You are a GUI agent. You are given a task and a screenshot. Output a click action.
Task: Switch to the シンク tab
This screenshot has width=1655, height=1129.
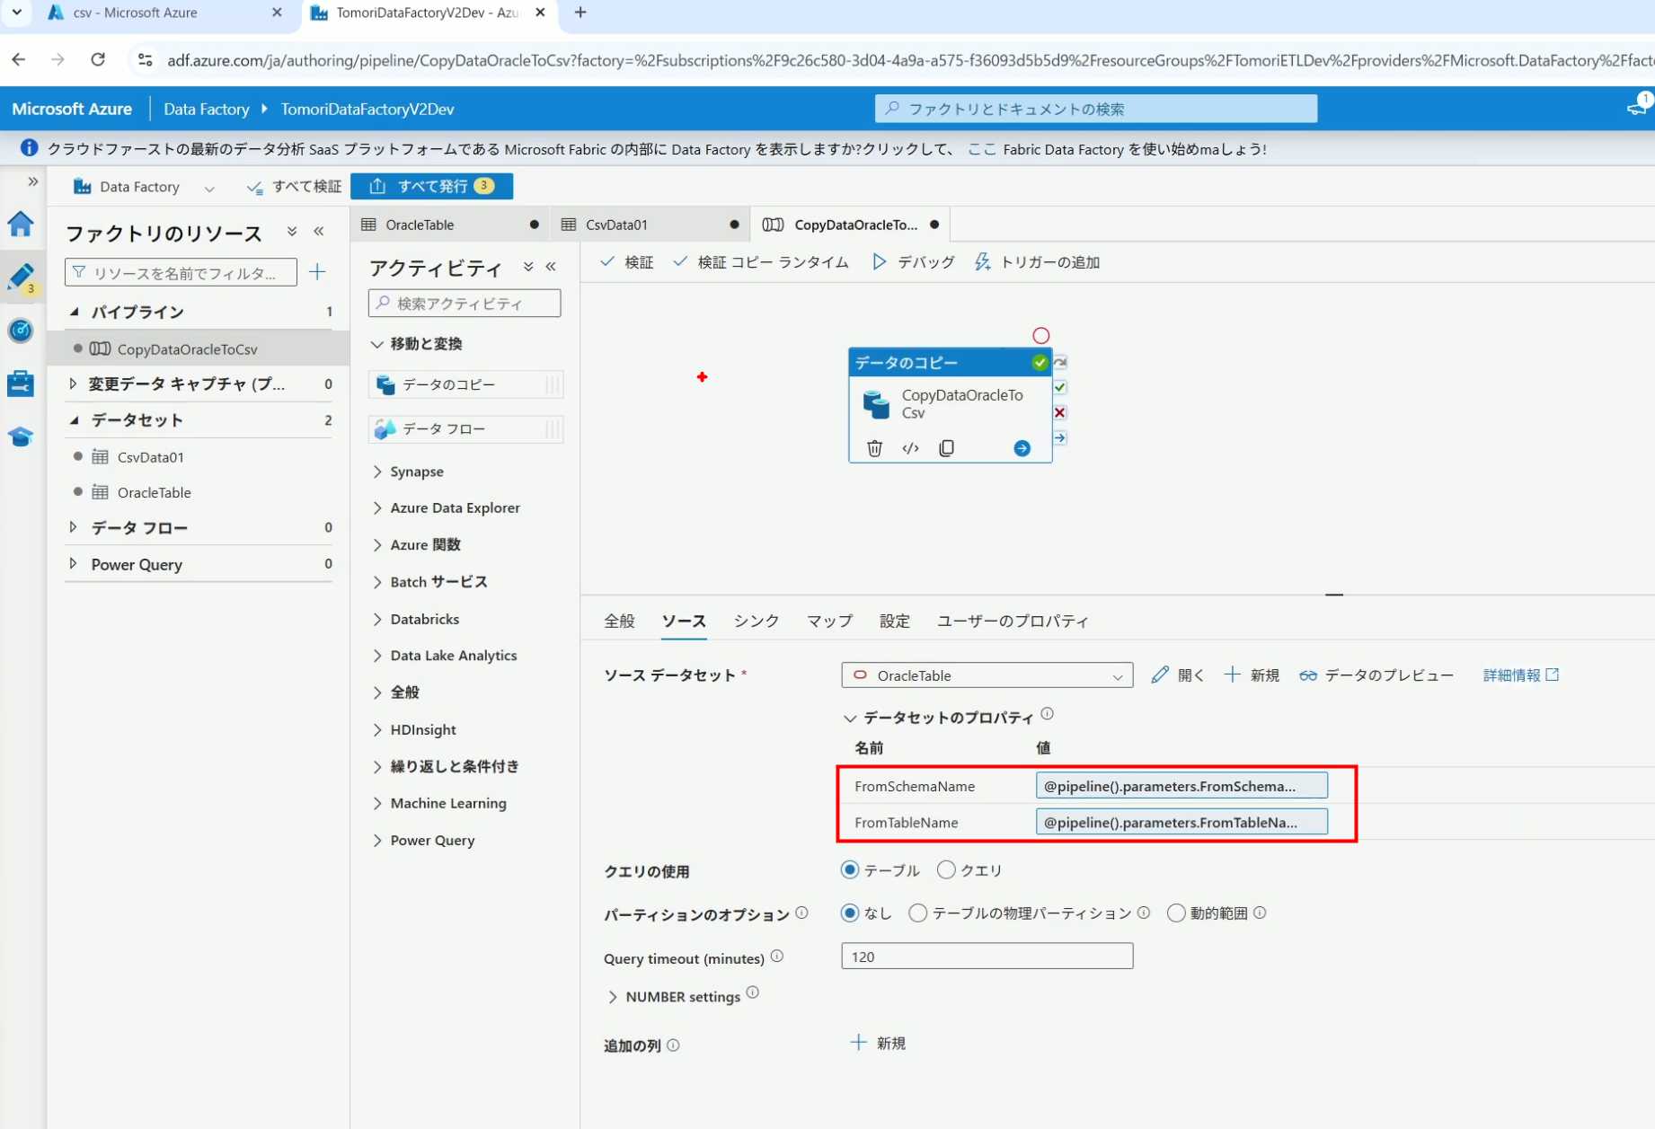[x=756, y=621]
